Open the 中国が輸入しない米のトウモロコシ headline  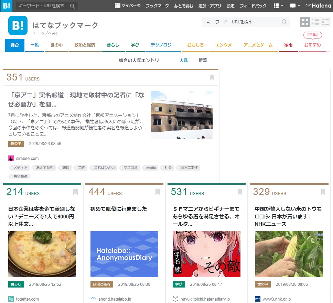point(288,217)
